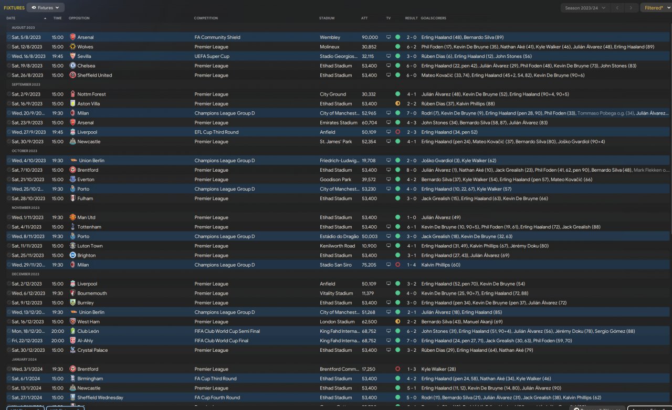Viewport: 672px width, 410px height.
Task: Toggle the check circle beside Sat, 16/9/2023
Action: (x=9, y=103)
